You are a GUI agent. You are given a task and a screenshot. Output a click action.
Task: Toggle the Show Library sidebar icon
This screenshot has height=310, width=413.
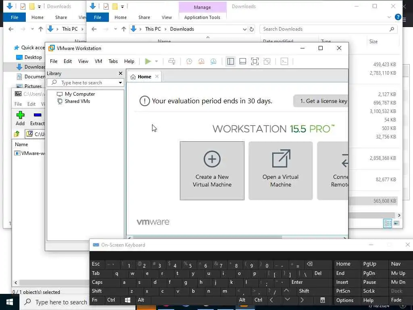pos(230,61)
